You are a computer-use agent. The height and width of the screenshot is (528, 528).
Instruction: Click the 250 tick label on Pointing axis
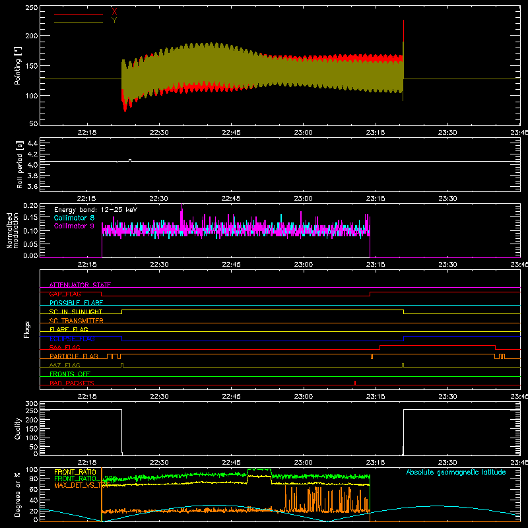32,8
